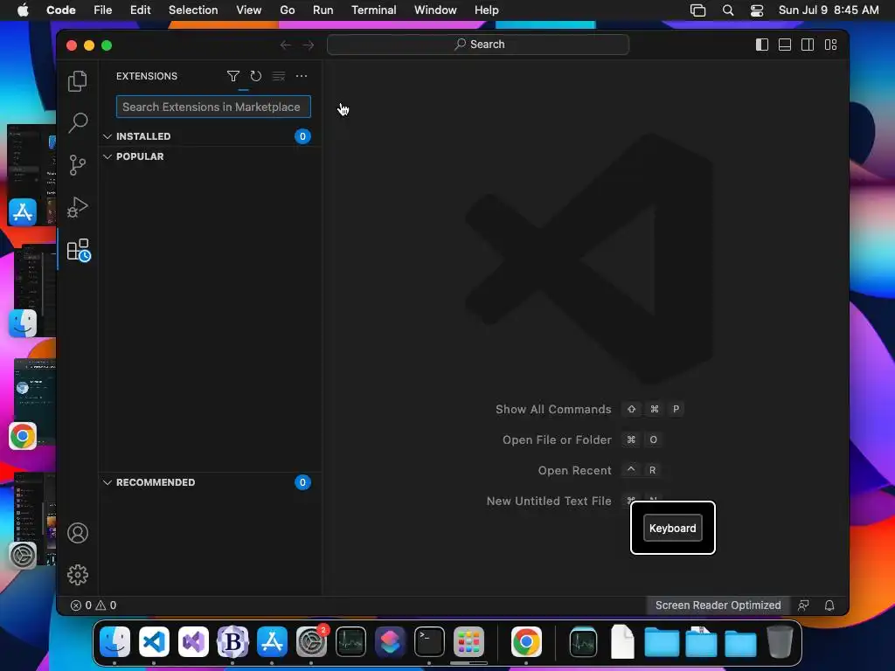Open the Run and Debug view
Screen dimensions: 895x671
click(78, 207)
